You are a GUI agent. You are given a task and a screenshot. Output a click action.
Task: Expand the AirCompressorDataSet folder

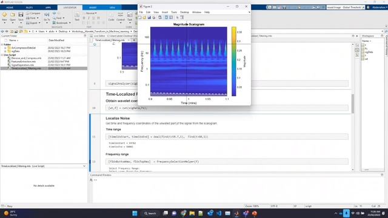5,48
